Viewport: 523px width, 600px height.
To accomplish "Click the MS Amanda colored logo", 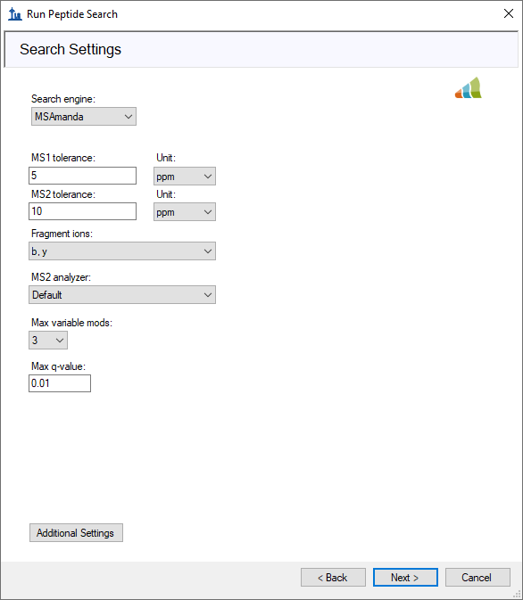I will [x=469, y=87].
